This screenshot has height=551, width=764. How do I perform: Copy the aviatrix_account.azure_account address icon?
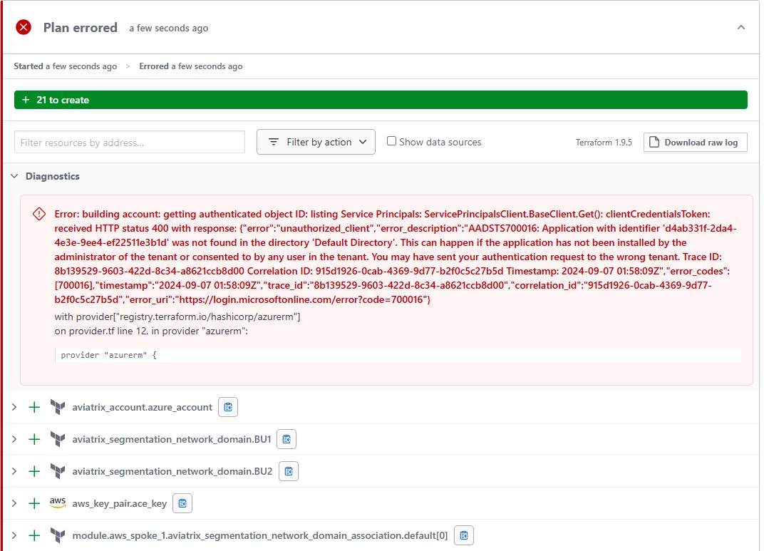pos(228,407)
